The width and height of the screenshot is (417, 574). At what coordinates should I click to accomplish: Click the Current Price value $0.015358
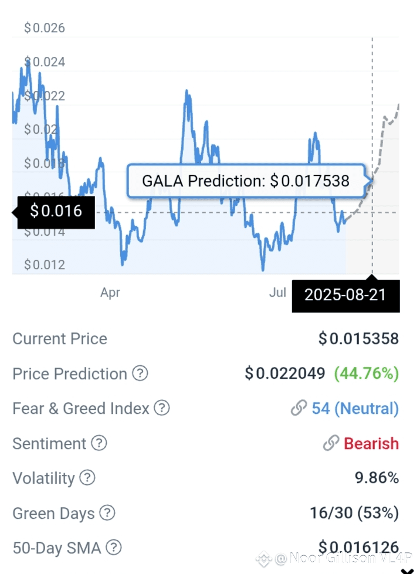(x=358, y=339)
